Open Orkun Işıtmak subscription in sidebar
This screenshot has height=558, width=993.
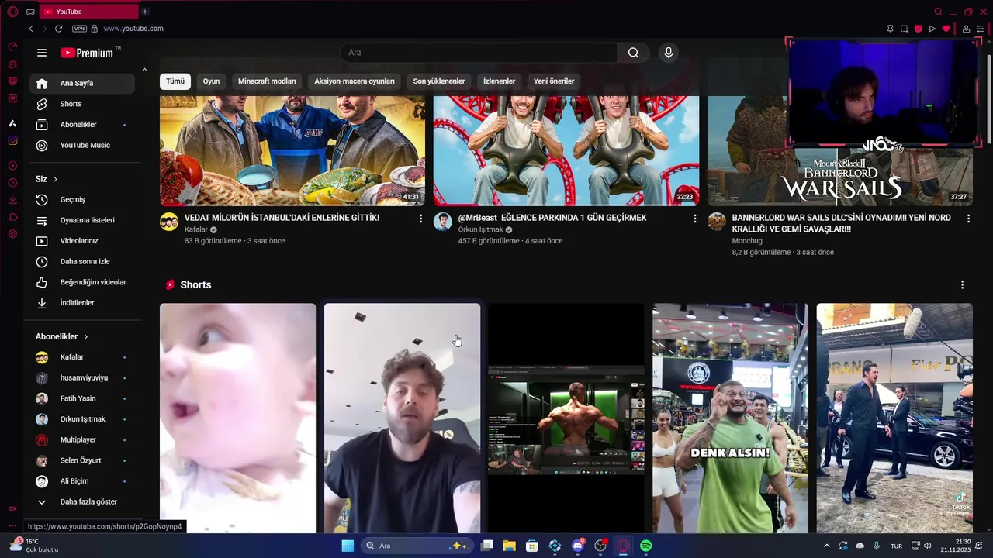point(83,419)
